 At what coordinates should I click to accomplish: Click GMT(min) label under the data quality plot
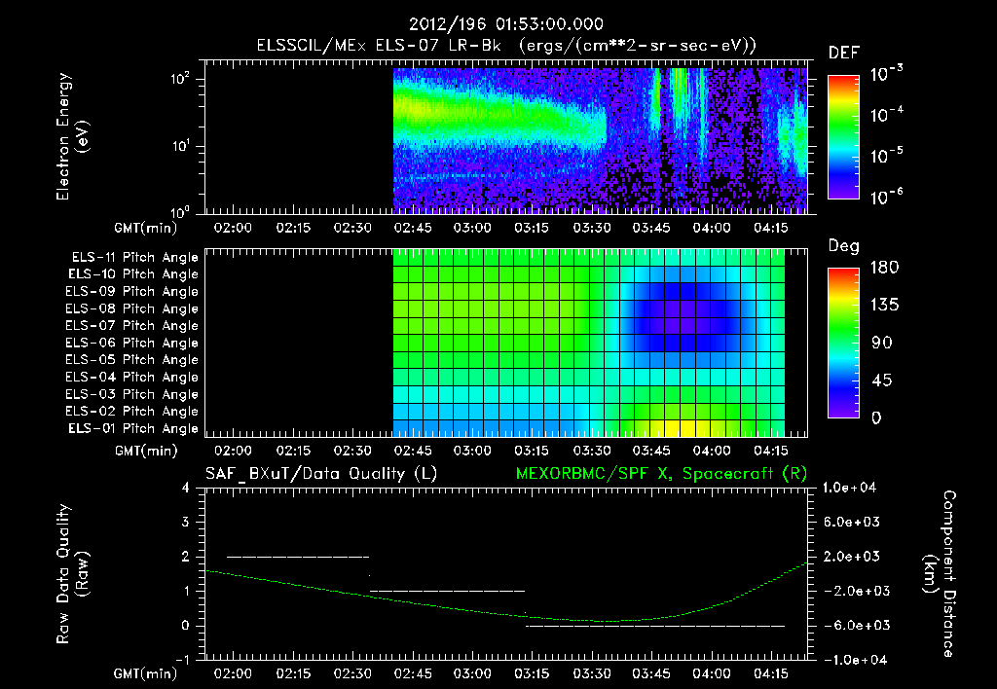[146, 673]
